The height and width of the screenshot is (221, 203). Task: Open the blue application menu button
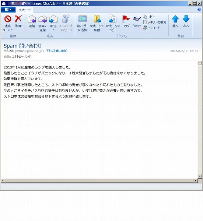tap(8, 10)
